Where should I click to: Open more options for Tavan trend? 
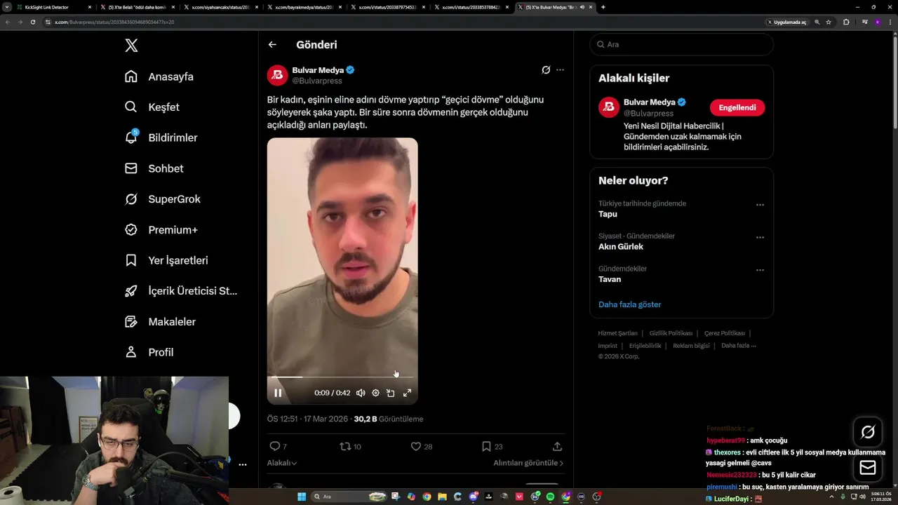[760, 270]
